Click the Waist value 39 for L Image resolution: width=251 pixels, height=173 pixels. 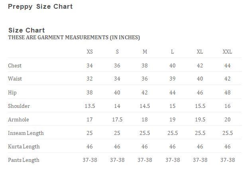[x=173, y=79]
